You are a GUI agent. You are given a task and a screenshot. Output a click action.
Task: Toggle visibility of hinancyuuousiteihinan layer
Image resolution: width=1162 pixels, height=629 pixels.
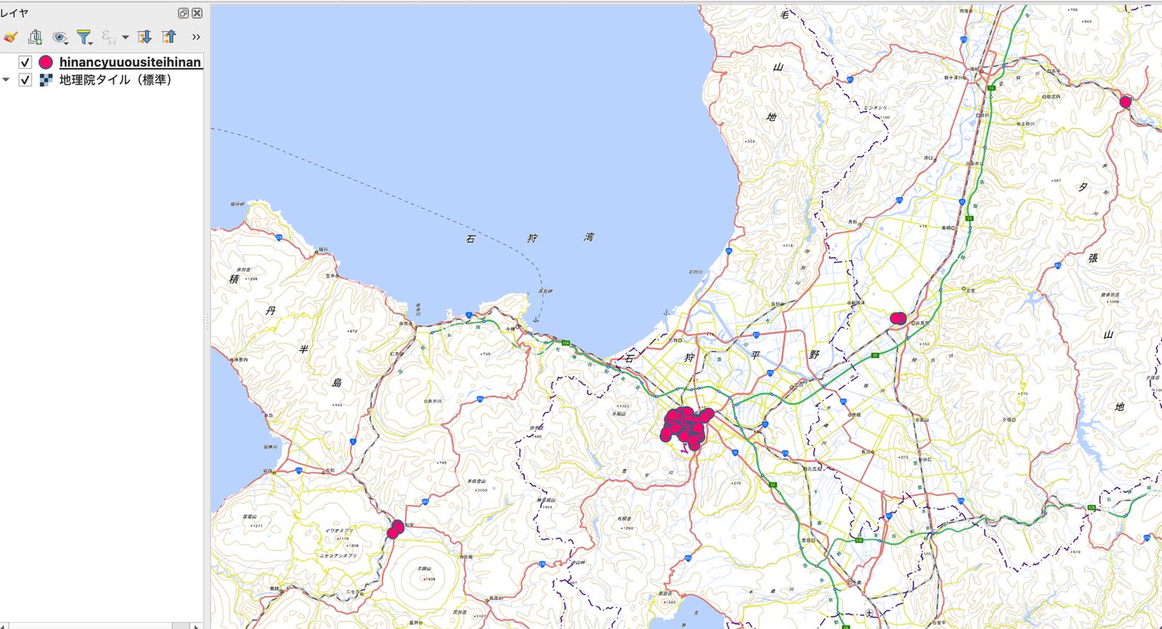click(x=25, y=62)
